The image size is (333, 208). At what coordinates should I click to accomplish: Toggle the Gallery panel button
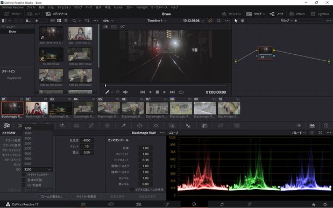[x=13, y=14]
